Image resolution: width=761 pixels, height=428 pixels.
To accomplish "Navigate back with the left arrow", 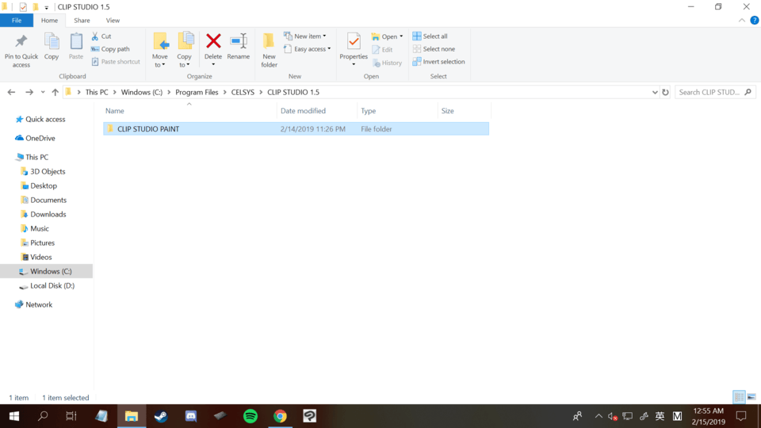I will point(11,92).
